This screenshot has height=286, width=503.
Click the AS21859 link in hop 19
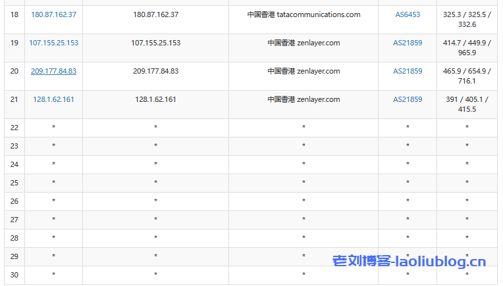pyautogui.click(x=408, y=43)
